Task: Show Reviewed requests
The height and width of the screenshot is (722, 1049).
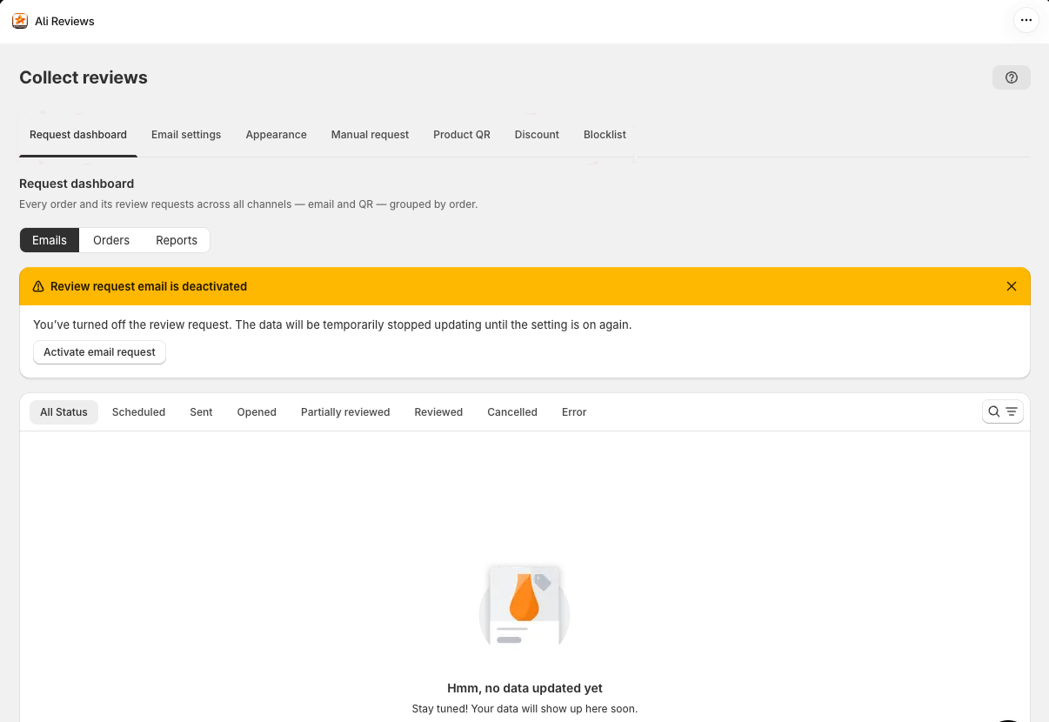Action: [438, 412]
